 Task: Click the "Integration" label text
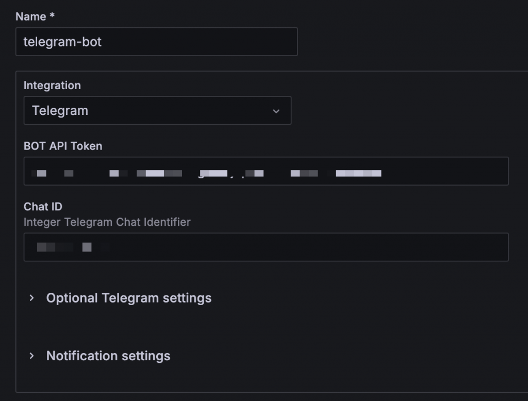[x=52, y=86]
